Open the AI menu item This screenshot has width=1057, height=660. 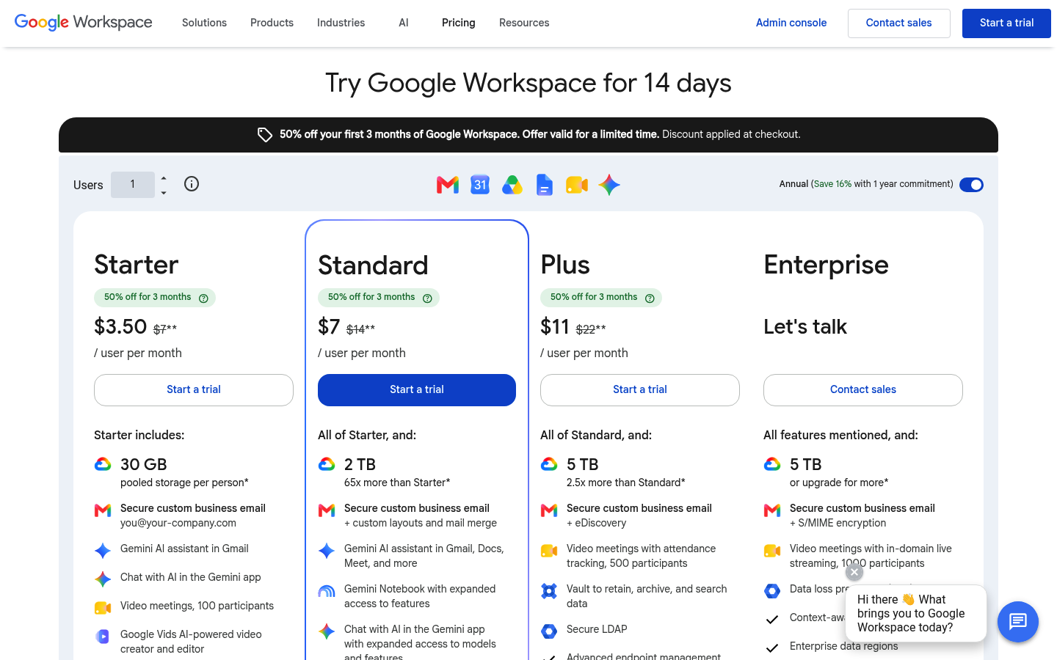(404, 23)
